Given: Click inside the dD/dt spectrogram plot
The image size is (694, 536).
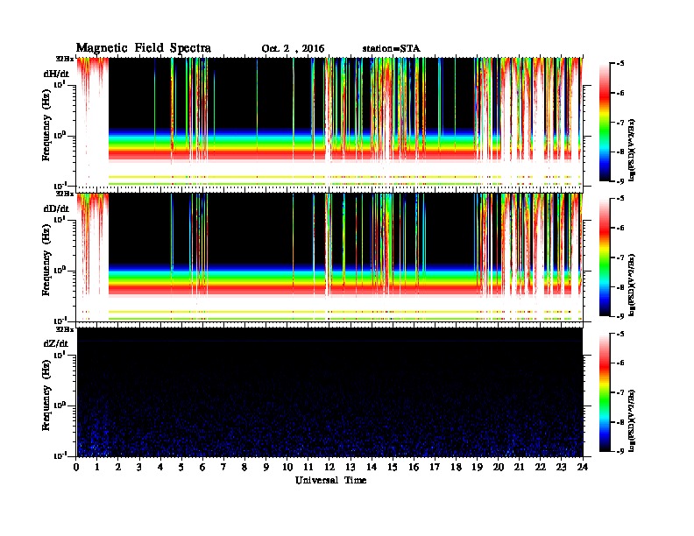Looking at the screenshot, I should (x=330, y=257).
